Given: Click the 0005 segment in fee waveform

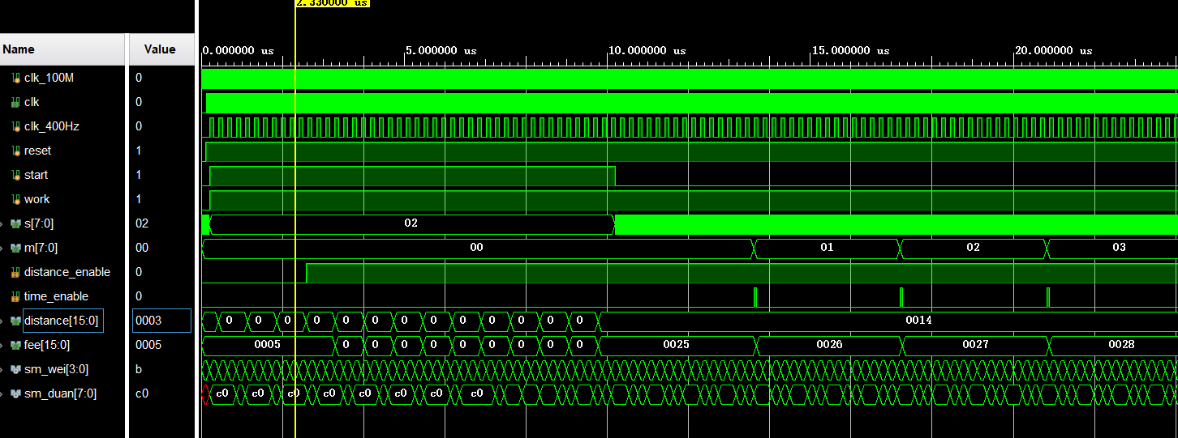Looking at the screenshot, I should click(267, 345).
